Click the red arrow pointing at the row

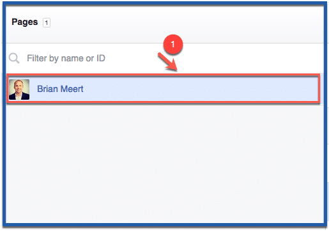tap(168, 62)
